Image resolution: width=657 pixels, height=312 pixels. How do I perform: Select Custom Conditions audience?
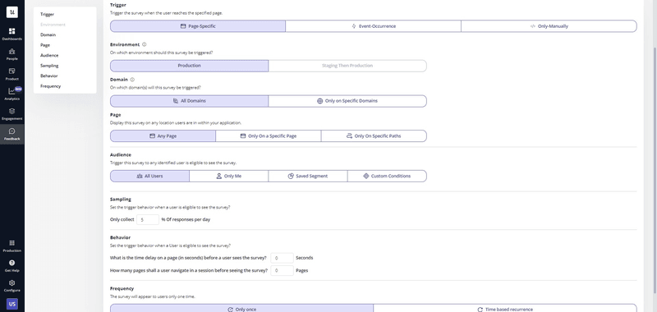click(x=387, y=176)
